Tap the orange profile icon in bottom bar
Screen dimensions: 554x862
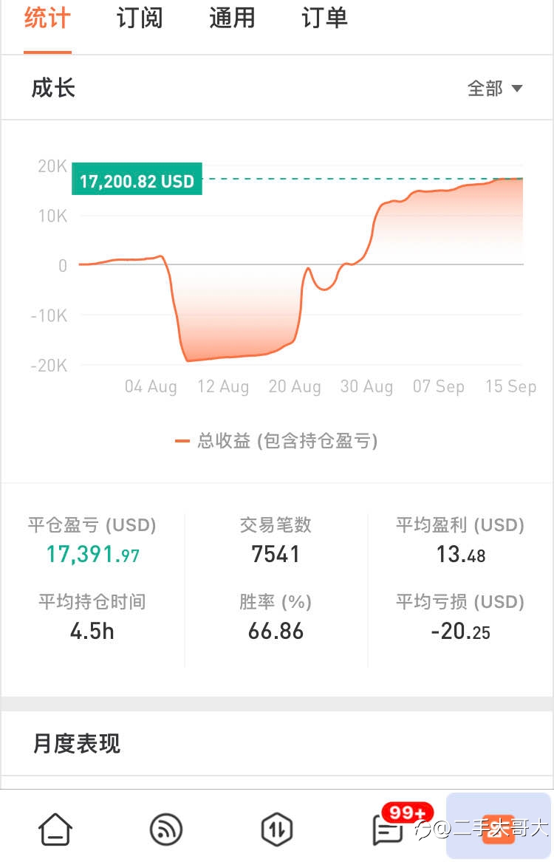[x=499, y=829]
